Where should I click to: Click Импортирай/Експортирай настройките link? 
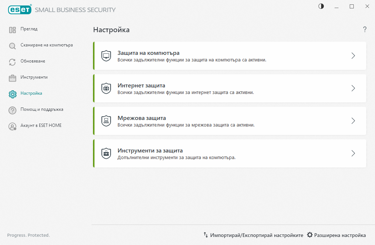pos(257,235)
